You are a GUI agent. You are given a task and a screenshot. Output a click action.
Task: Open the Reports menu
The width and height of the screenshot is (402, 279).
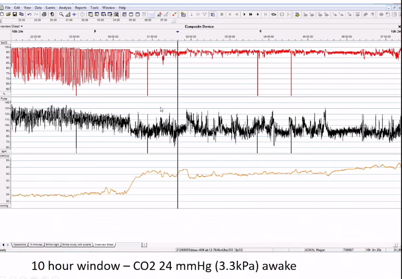tap(80, 7)
